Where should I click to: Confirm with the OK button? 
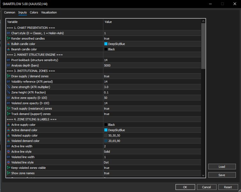tap(185, 187)
